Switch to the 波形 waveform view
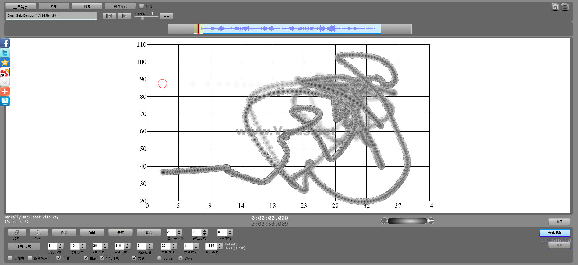 54,6
